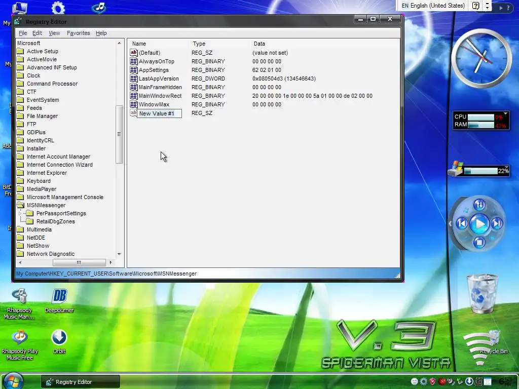Select the MainWindowRect binary value icon
Screen dimensions: 519x389
click(x=133, y=96)
